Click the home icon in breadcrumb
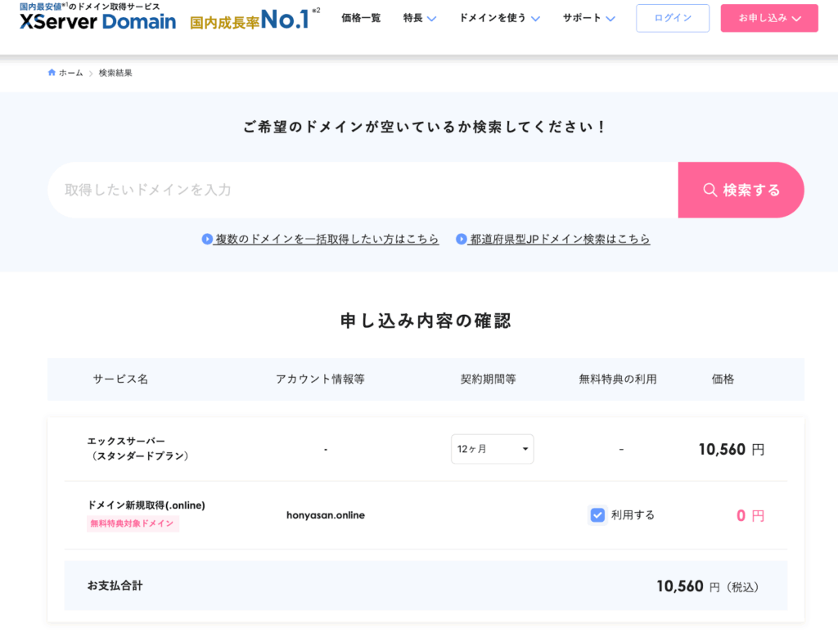The image size is (838, 633). 52,73
